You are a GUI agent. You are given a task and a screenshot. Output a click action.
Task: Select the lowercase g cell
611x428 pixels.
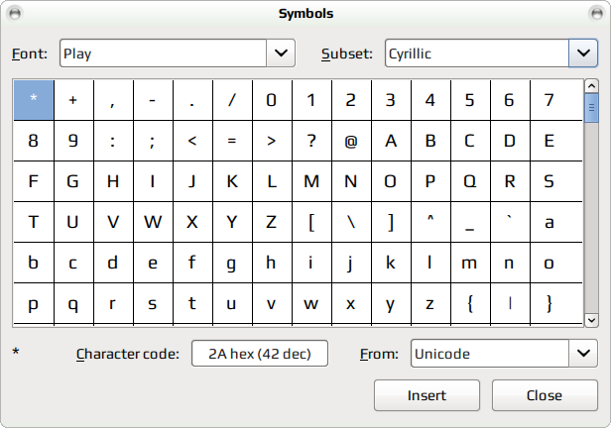232,263
